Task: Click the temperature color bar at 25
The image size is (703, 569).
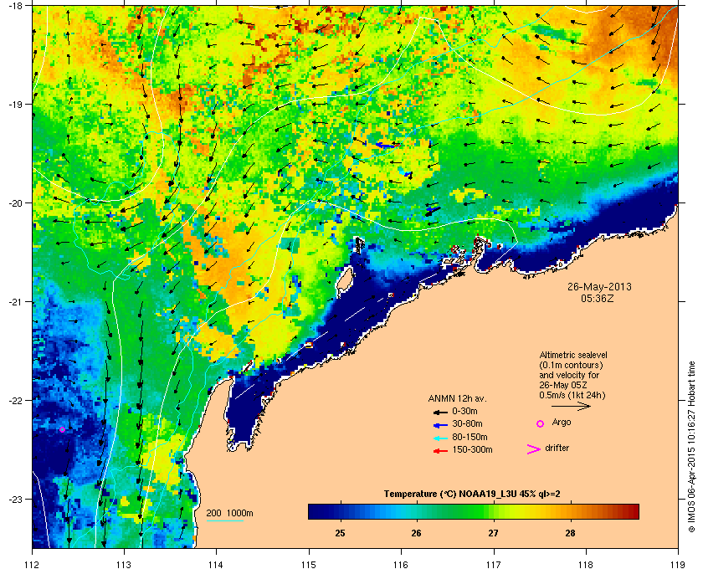Action: point(341,511)
